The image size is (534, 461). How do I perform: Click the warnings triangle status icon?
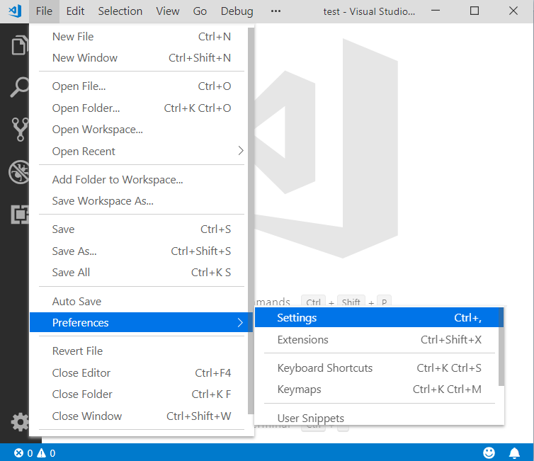pos(41,453)
